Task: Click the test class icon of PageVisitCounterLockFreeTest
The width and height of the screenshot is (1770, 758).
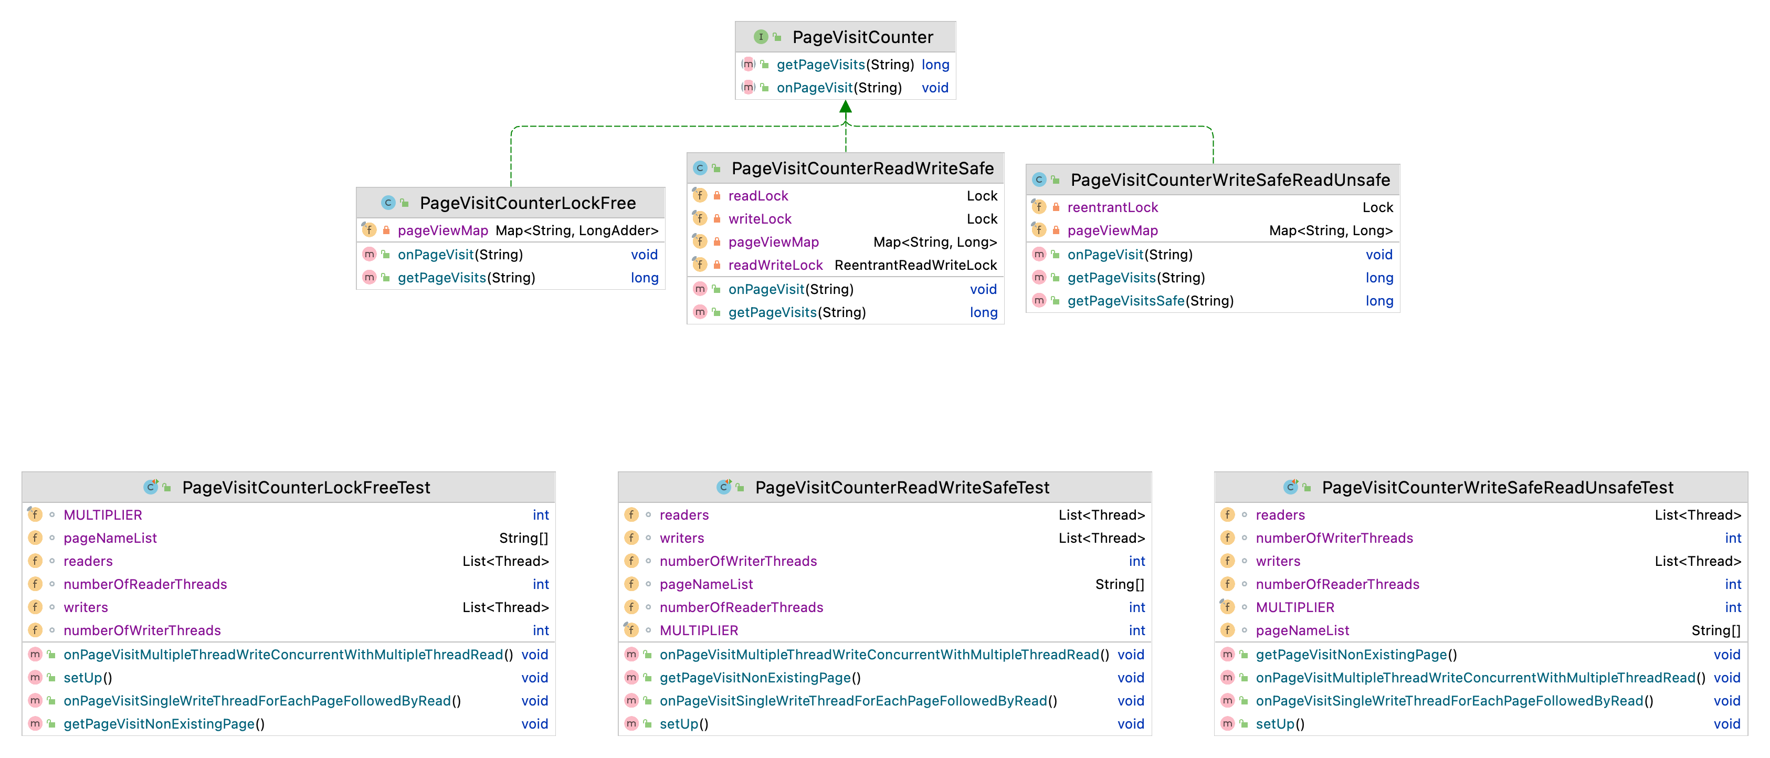Action: (x=151, y=487)
